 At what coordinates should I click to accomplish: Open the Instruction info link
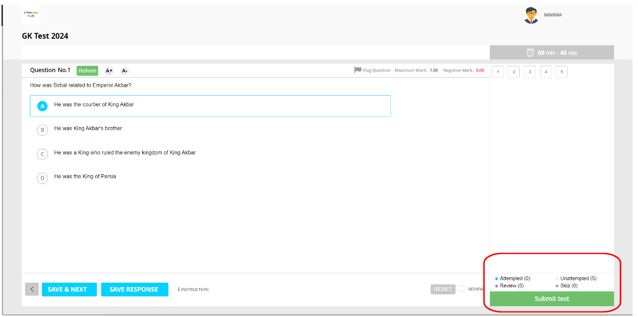pyautogui.click(x=193, y=290)
